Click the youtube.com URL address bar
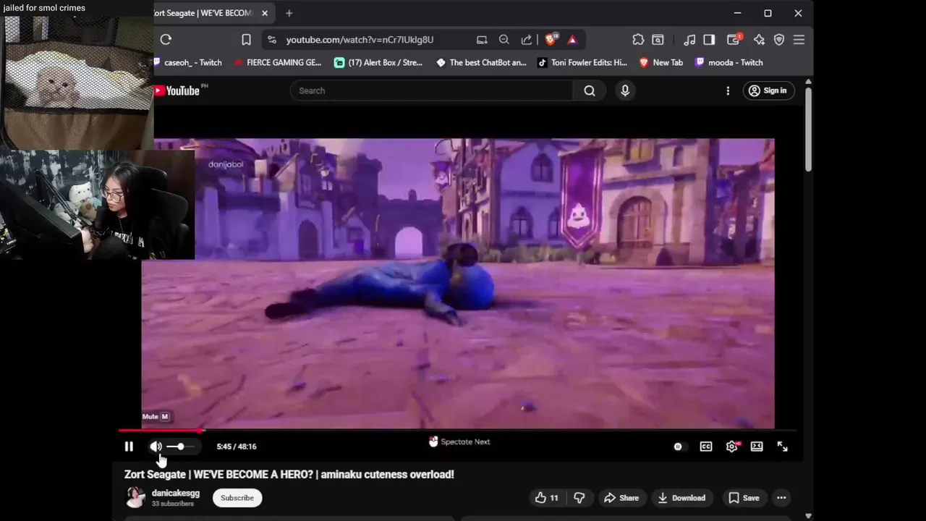Screen dimensions: 926x521 pos(360,40)
